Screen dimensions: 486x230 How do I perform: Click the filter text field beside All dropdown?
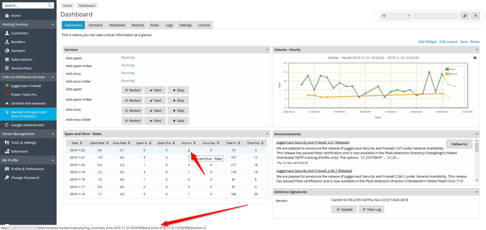pos(436,16)
